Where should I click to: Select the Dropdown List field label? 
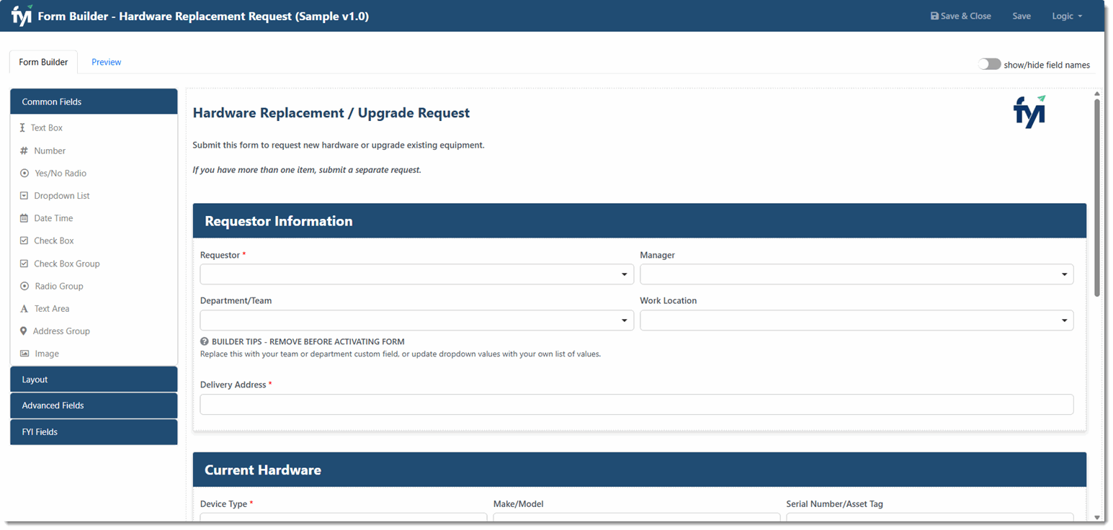[x=62, y=196]
